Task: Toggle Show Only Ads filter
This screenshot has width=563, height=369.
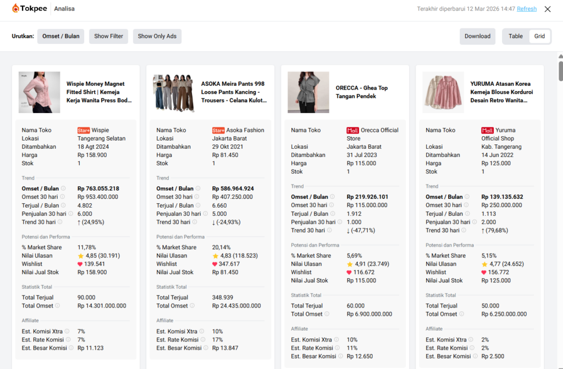Action: point(157,36)
